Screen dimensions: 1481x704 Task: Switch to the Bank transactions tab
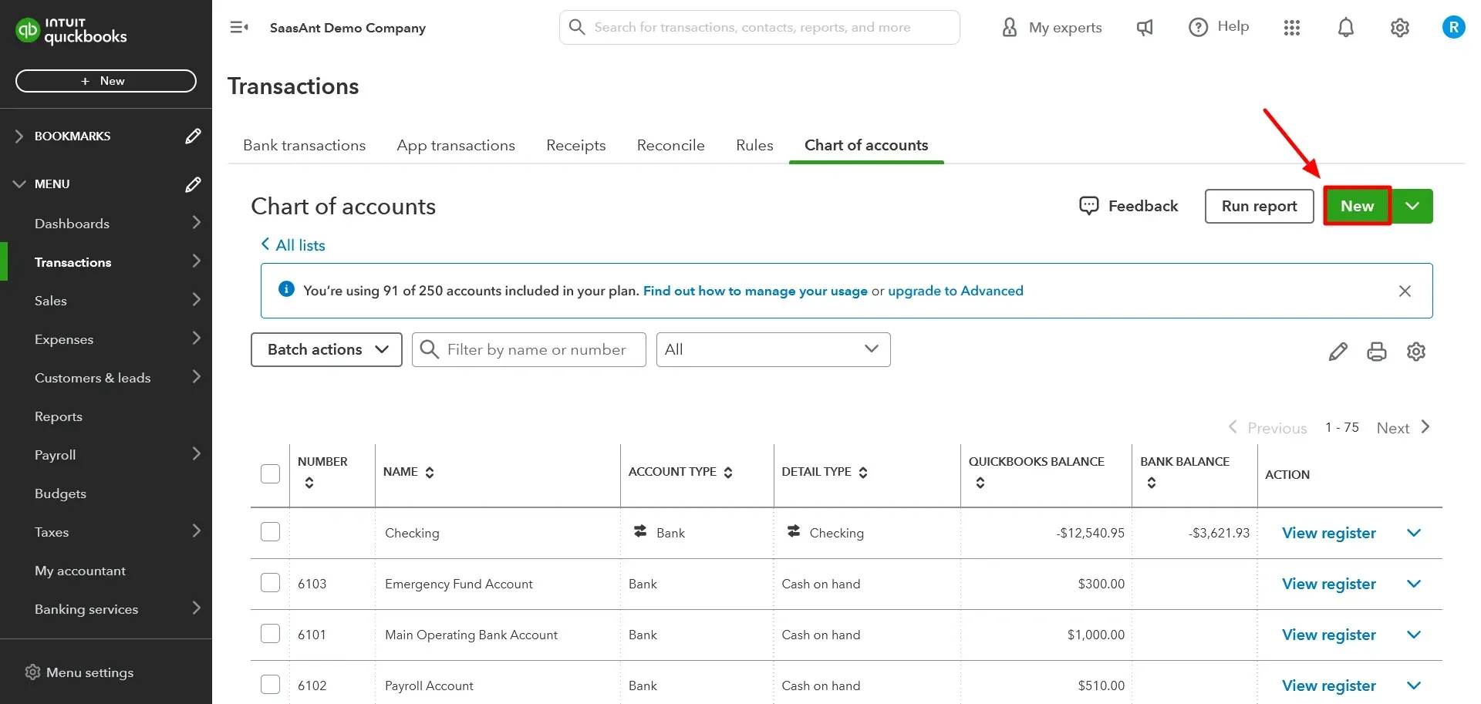pyautogui.click(x=304, y=145)
